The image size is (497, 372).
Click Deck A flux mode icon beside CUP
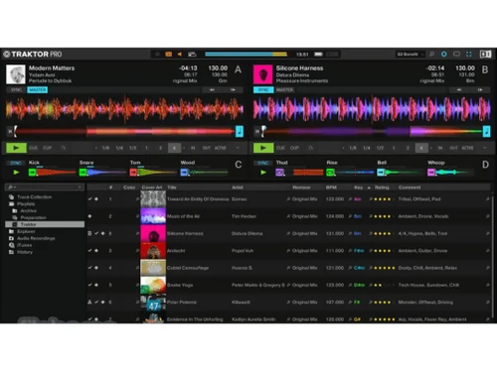(63, 148)
